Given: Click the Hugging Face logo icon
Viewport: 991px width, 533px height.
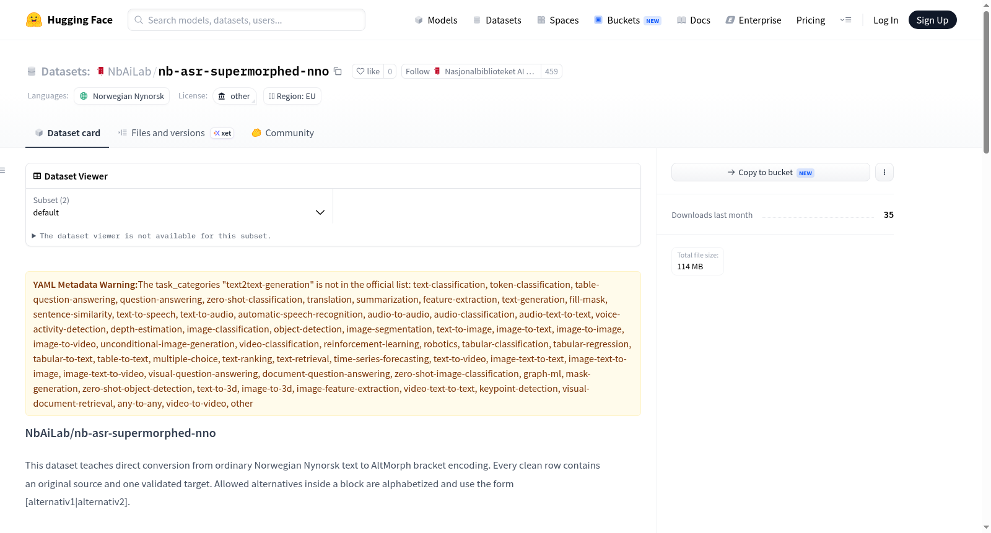Looking at the screenshot, I should pos(34,20).
